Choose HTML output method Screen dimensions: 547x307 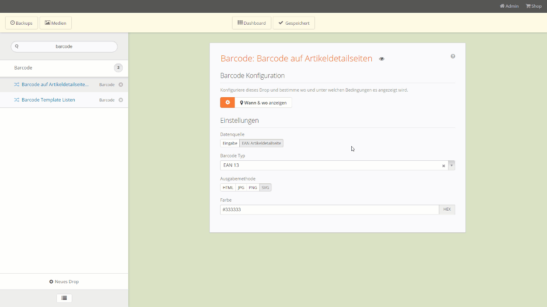click(x=228, y=188)
